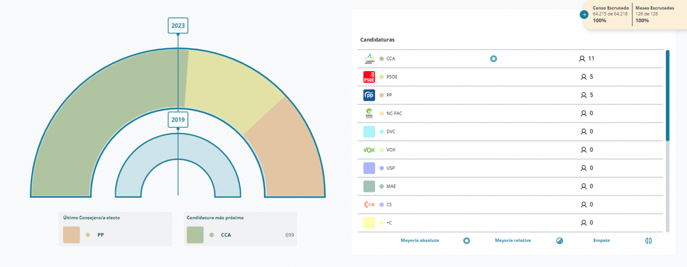This screenshot has width=687, height=267.
Task: Click the MAE label in the list
Action: coord(391,186)
